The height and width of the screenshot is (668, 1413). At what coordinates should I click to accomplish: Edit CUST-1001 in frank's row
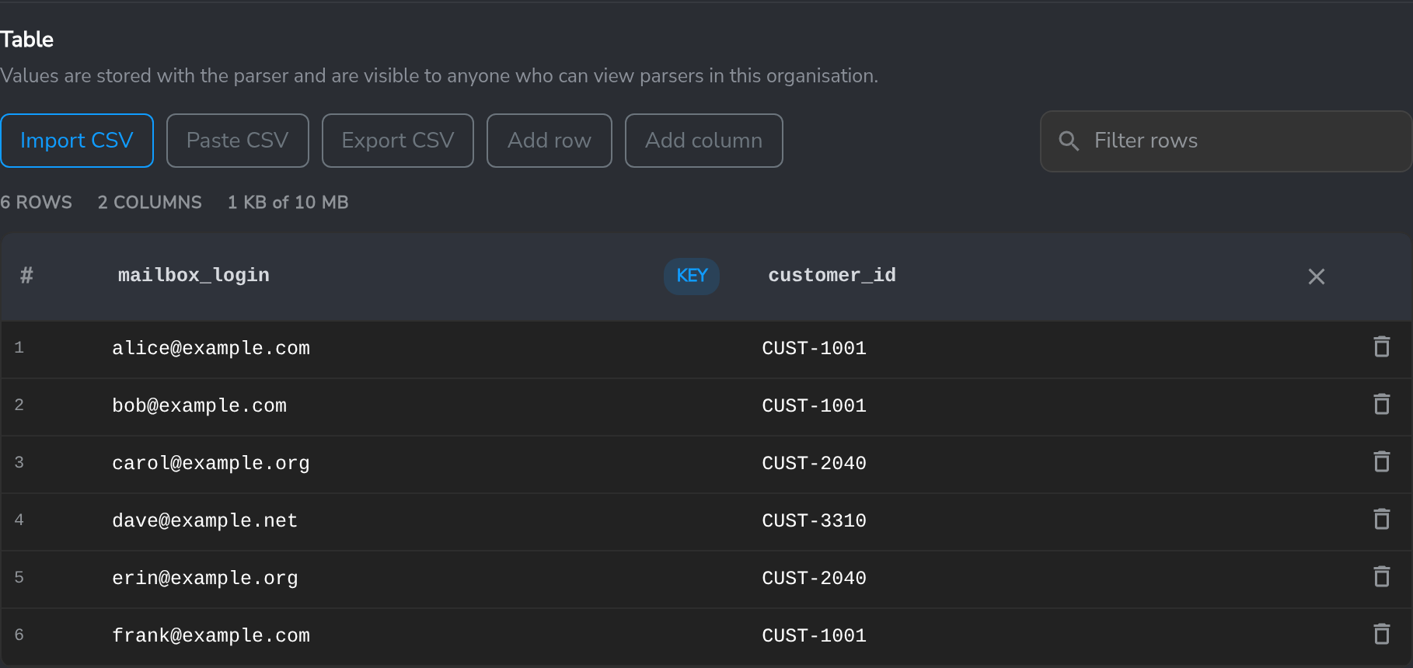[814, 635]
